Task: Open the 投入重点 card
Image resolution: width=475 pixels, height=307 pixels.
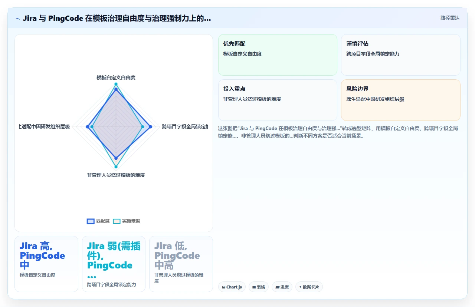Action: 278,100
